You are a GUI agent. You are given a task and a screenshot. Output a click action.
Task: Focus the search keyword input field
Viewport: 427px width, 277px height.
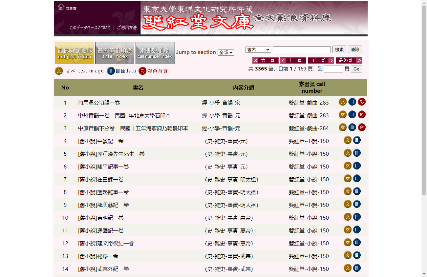pyautogui.click(x=302, y=49)
